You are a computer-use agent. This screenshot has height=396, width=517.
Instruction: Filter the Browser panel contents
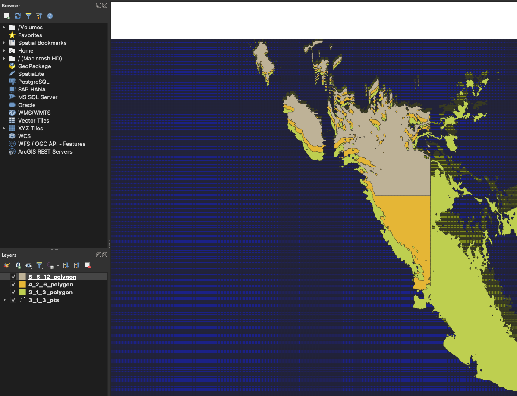[28, 16]
